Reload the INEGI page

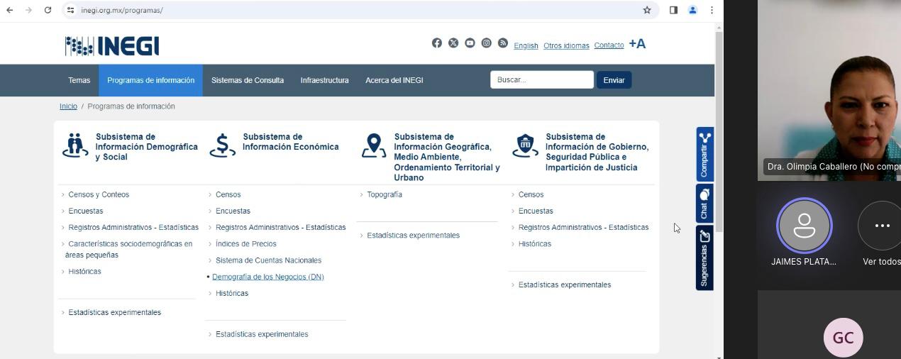click(48, 10)
